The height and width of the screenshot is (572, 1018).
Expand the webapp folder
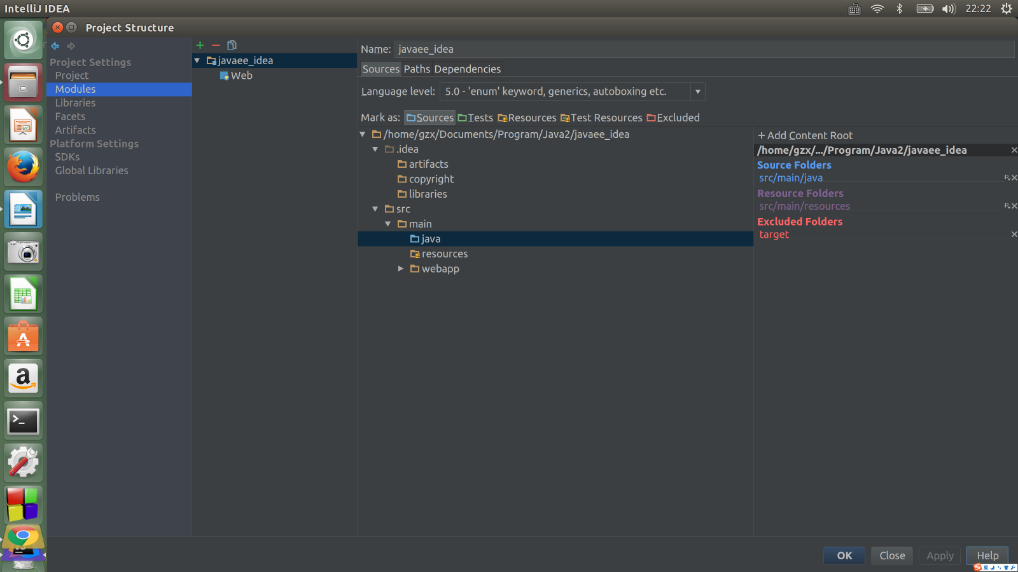(x=401, y=269)
